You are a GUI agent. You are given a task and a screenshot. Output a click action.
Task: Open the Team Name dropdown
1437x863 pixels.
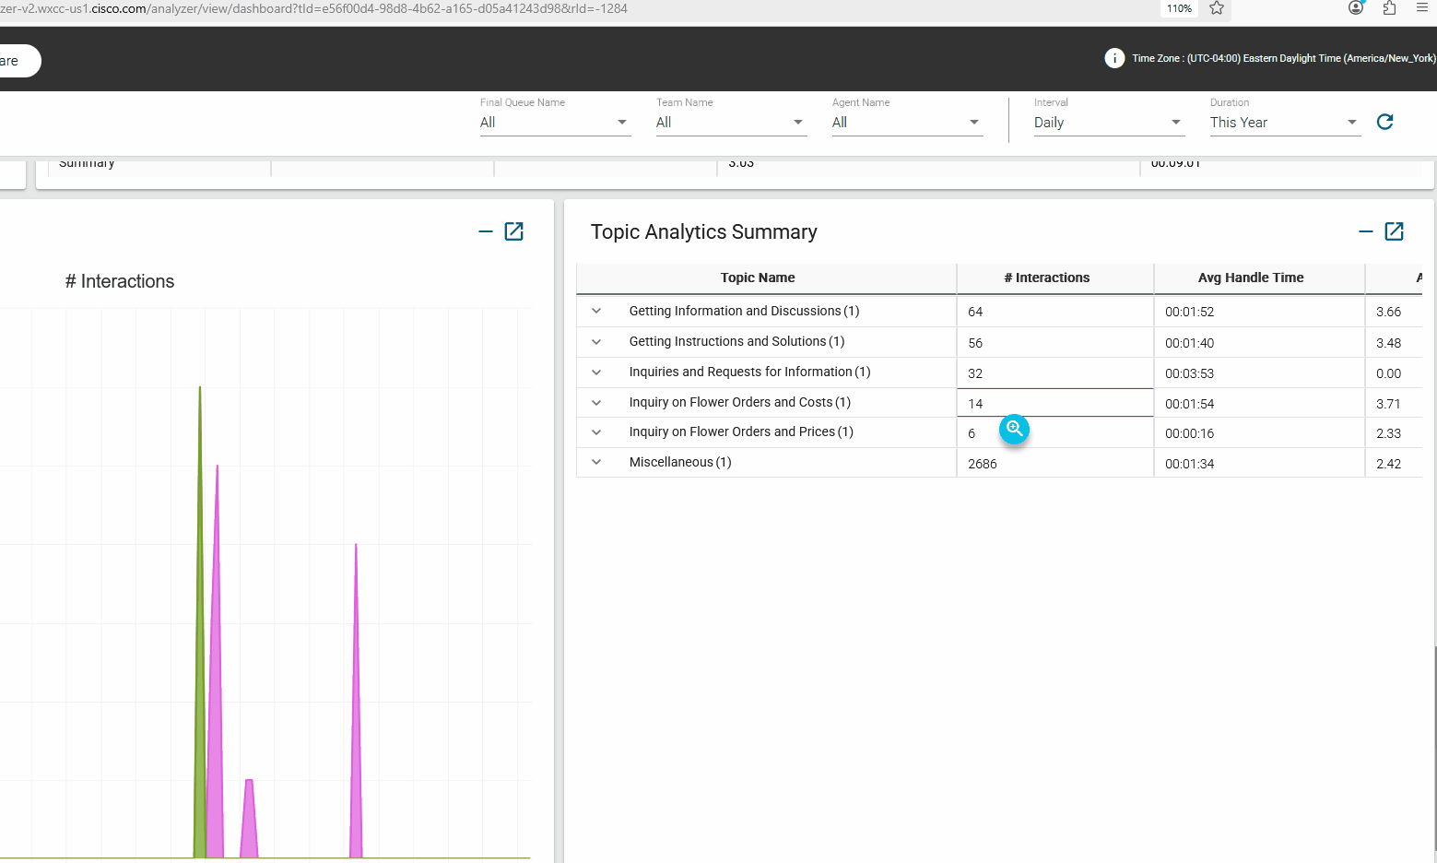click(x=730, y=123)
